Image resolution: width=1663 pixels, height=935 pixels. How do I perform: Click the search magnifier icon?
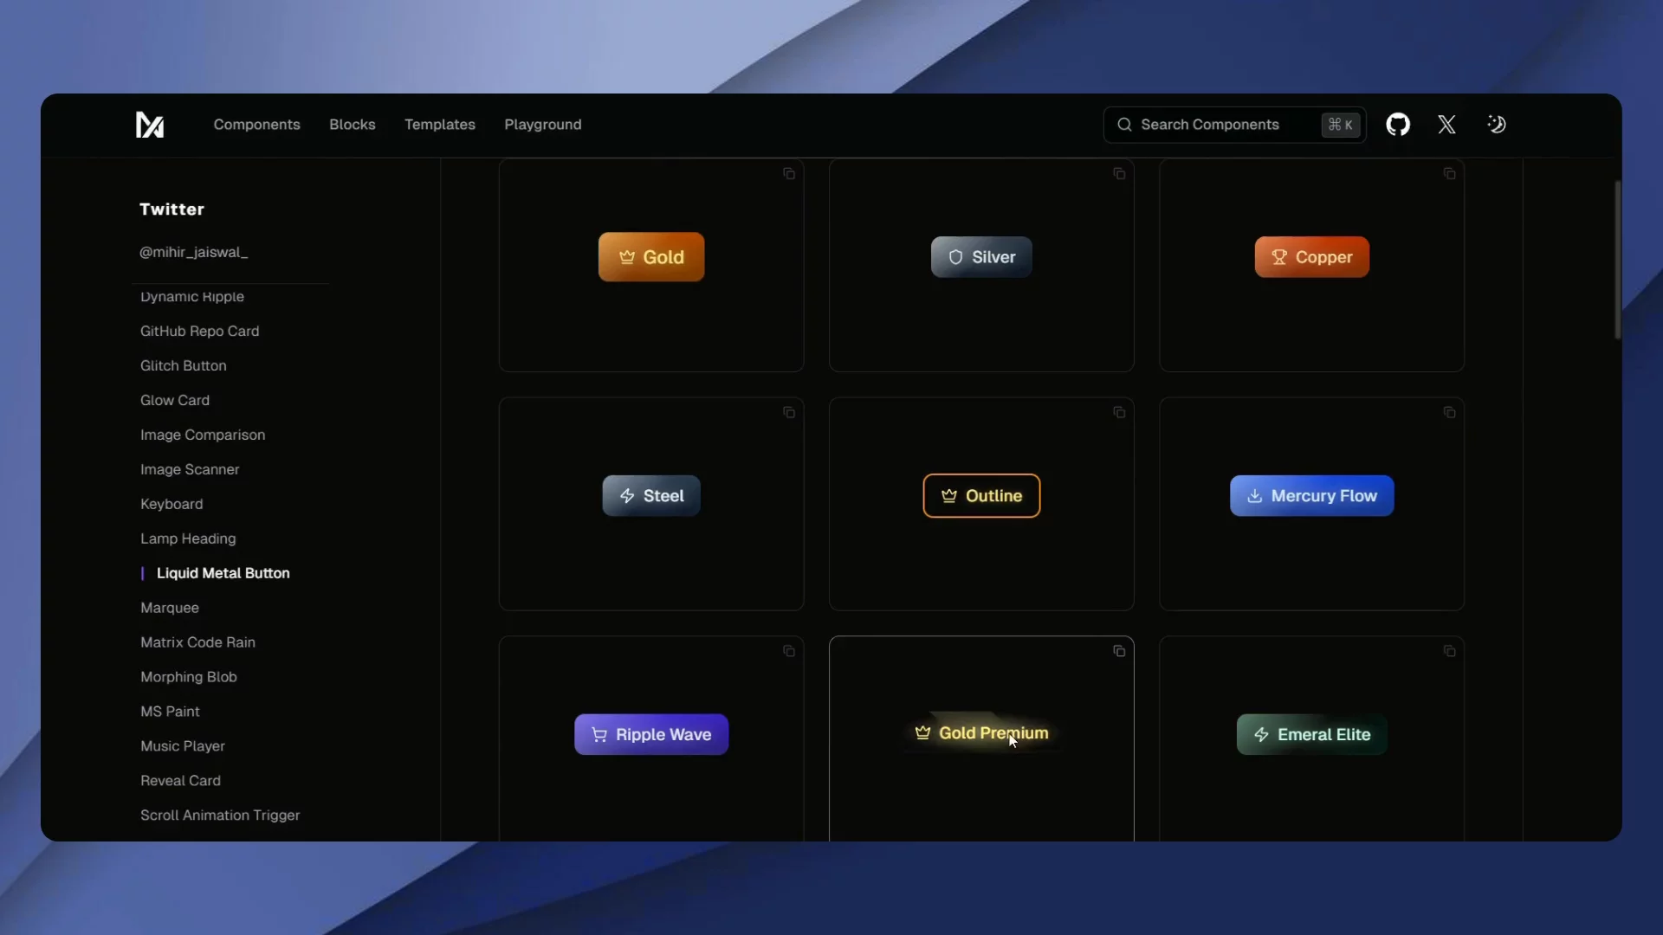[1123, 125]
